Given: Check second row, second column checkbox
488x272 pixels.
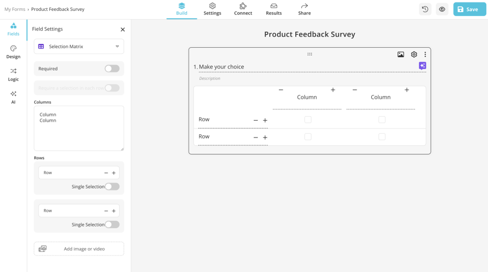Looking at the screenshot, I should (382, 137).
